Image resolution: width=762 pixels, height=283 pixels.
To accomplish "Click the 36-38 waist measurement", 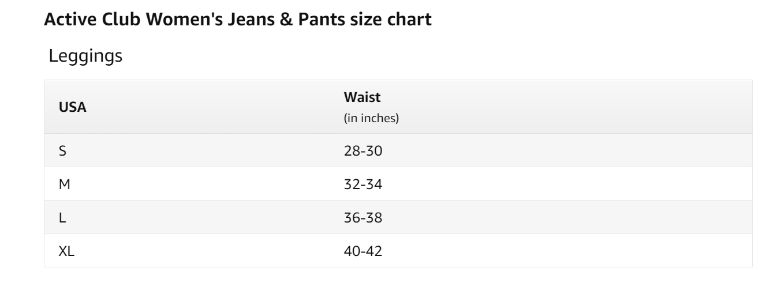I will tap(363, 218).
